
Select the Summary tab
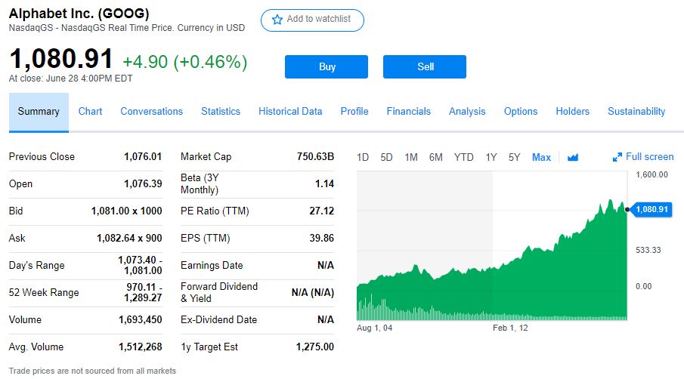(39, 112)
